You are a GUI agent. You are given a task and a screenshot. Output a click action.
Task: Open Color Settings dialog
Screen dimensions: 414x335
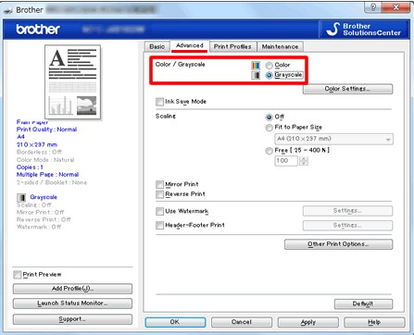pos(347,89)
